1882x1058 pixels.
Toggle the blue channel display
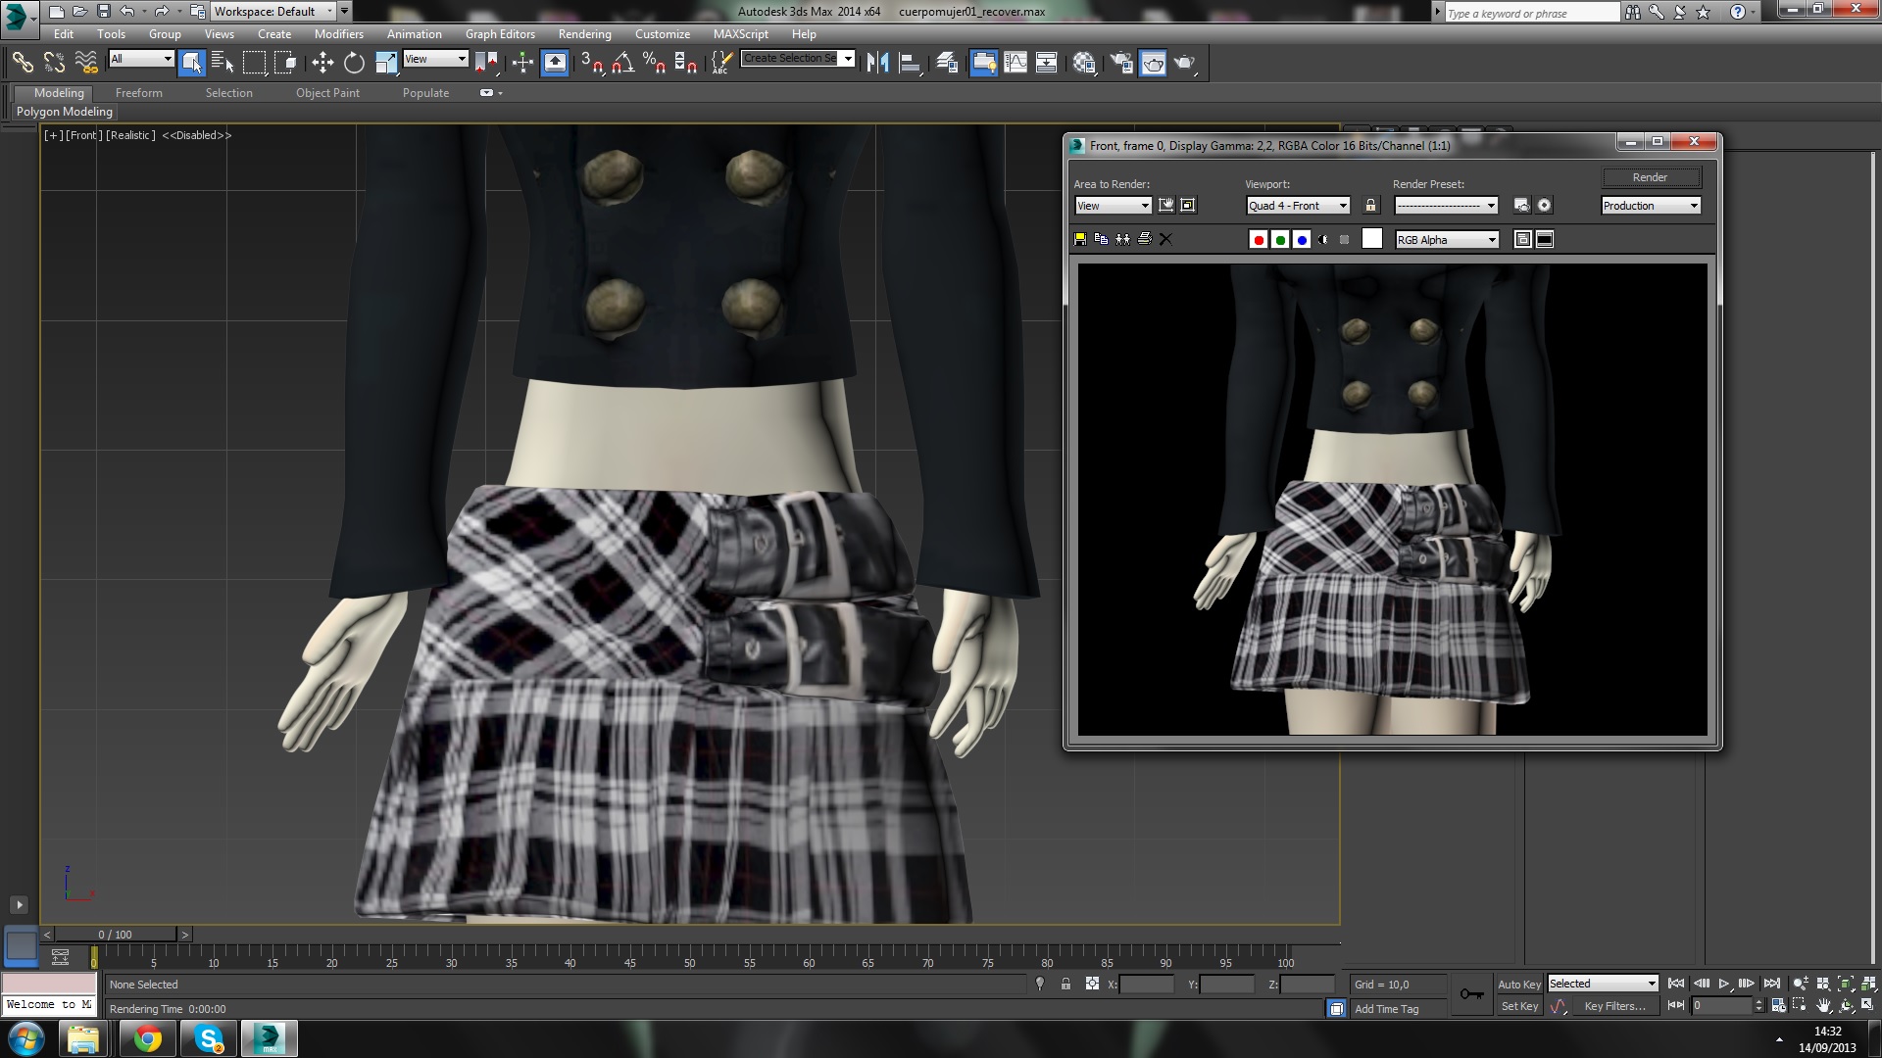pyautogui.click(x=1302, y=240)
